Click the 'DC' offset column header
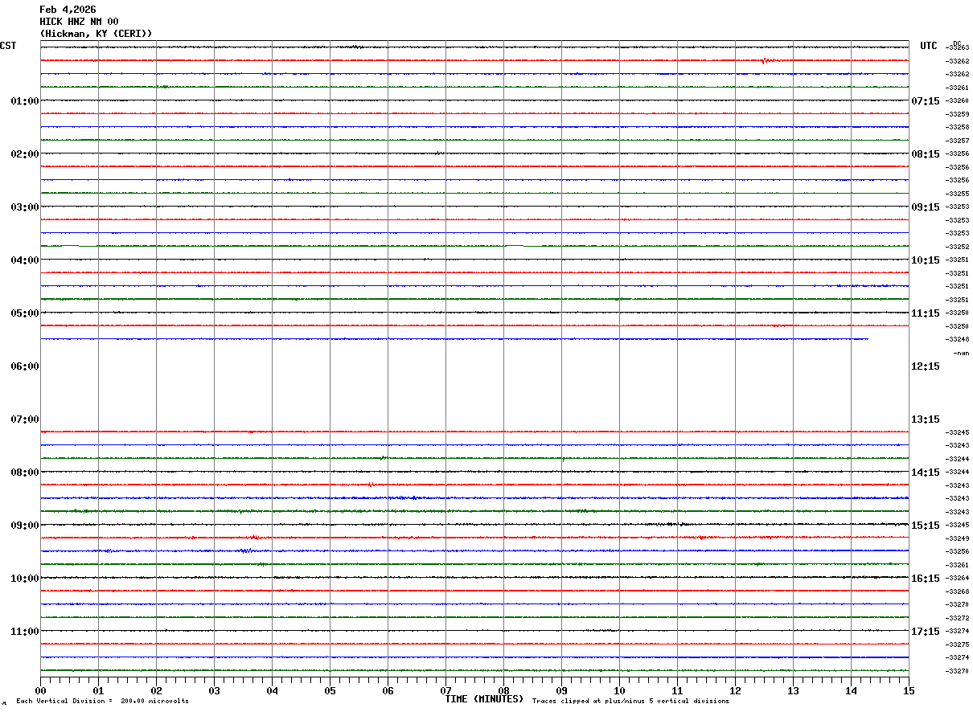 [957, 43]
